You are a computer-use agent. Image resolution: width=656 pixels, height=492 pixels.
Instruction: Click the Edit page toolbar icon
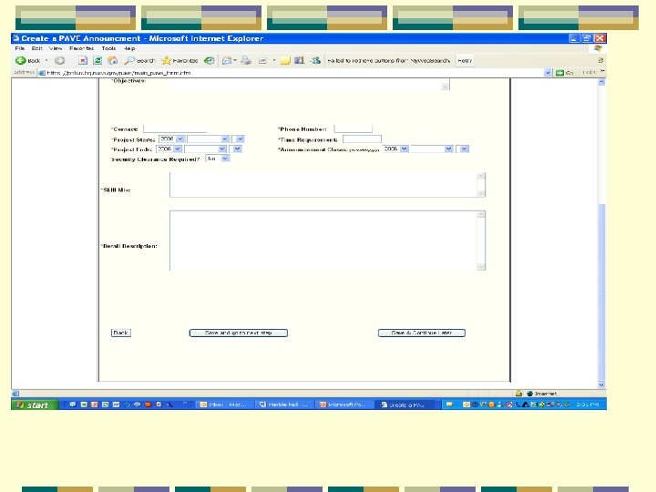262,61
